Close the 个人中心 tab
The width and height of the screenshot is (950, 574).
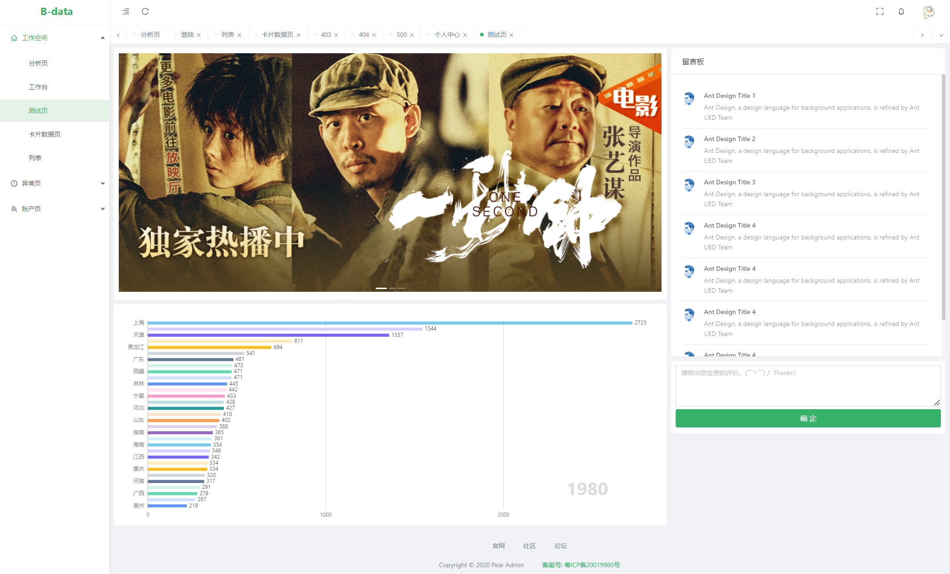tap(465, 35)
